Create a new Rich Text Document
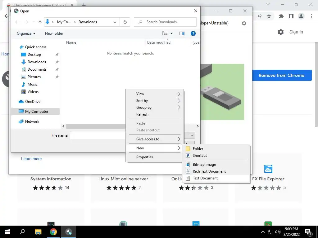 tap(216, 171)
